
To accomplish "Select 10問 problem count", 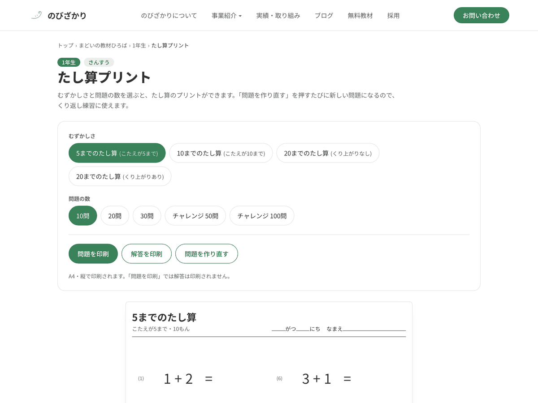I will tap(82, 216).
